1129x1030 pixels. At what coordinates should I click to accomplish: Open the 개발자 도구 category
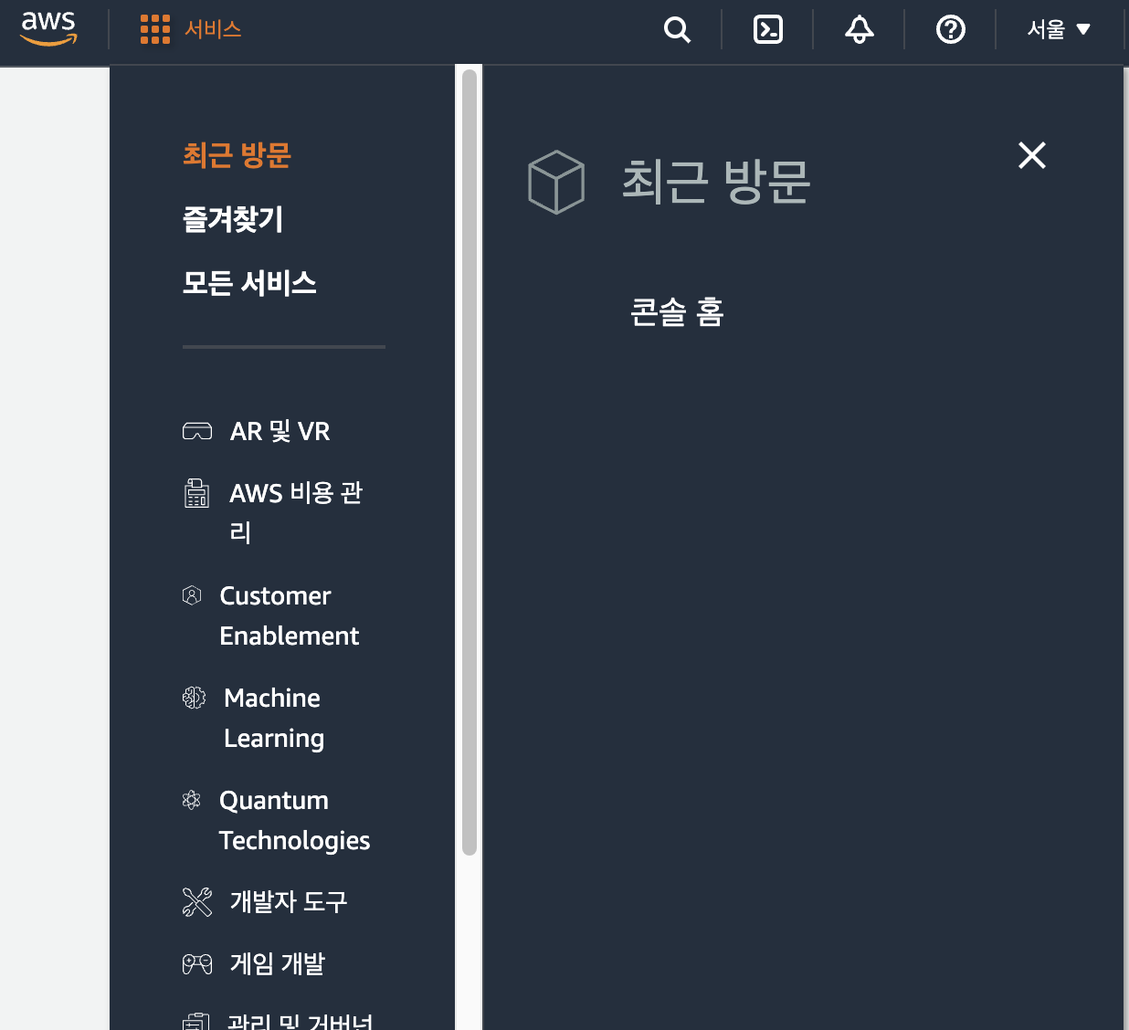coord(289,902)
